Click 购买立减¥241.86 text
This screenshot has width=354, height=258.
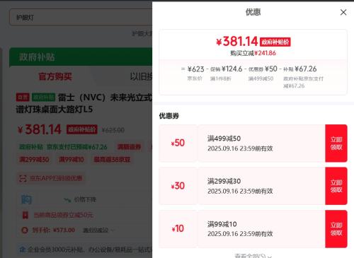[x=253, y=53]
